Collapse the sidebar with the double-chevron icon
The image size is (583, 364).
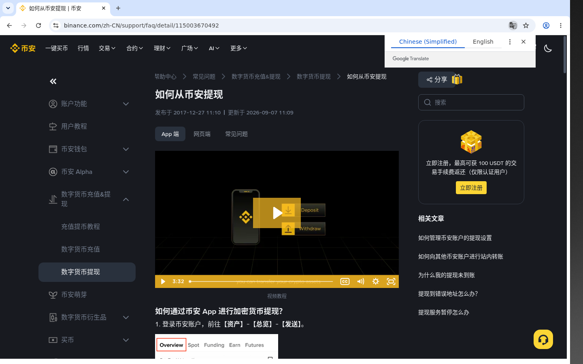click(53, 81)
